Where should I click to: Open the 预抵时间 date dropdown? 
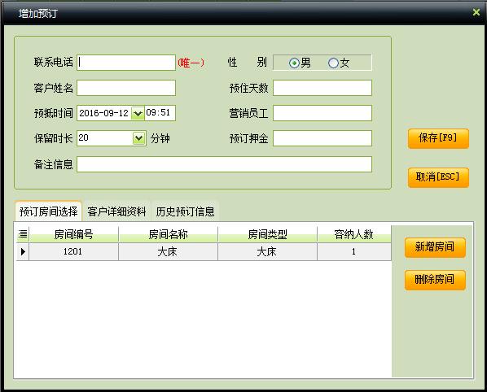(x=138, y=113)
